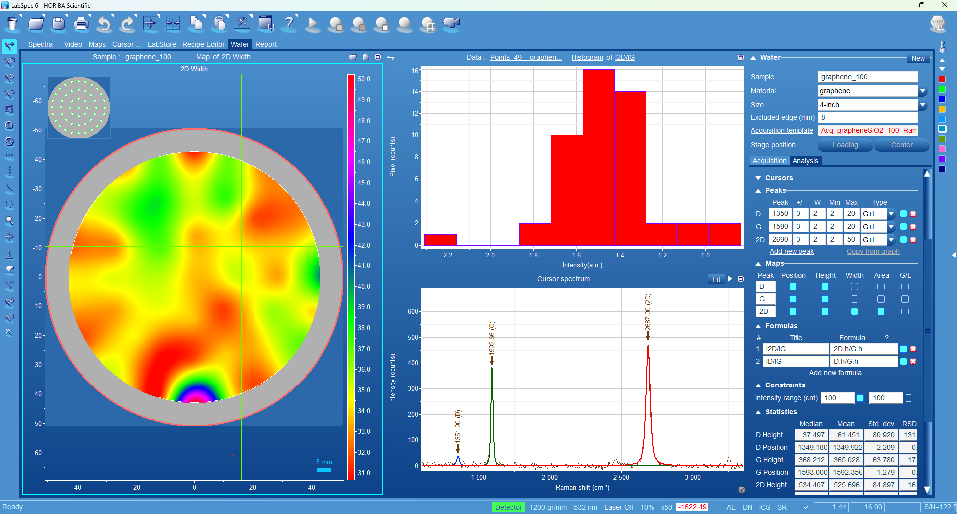Delete the D peak with red X
Screen dimensions: 957x514
913,214
